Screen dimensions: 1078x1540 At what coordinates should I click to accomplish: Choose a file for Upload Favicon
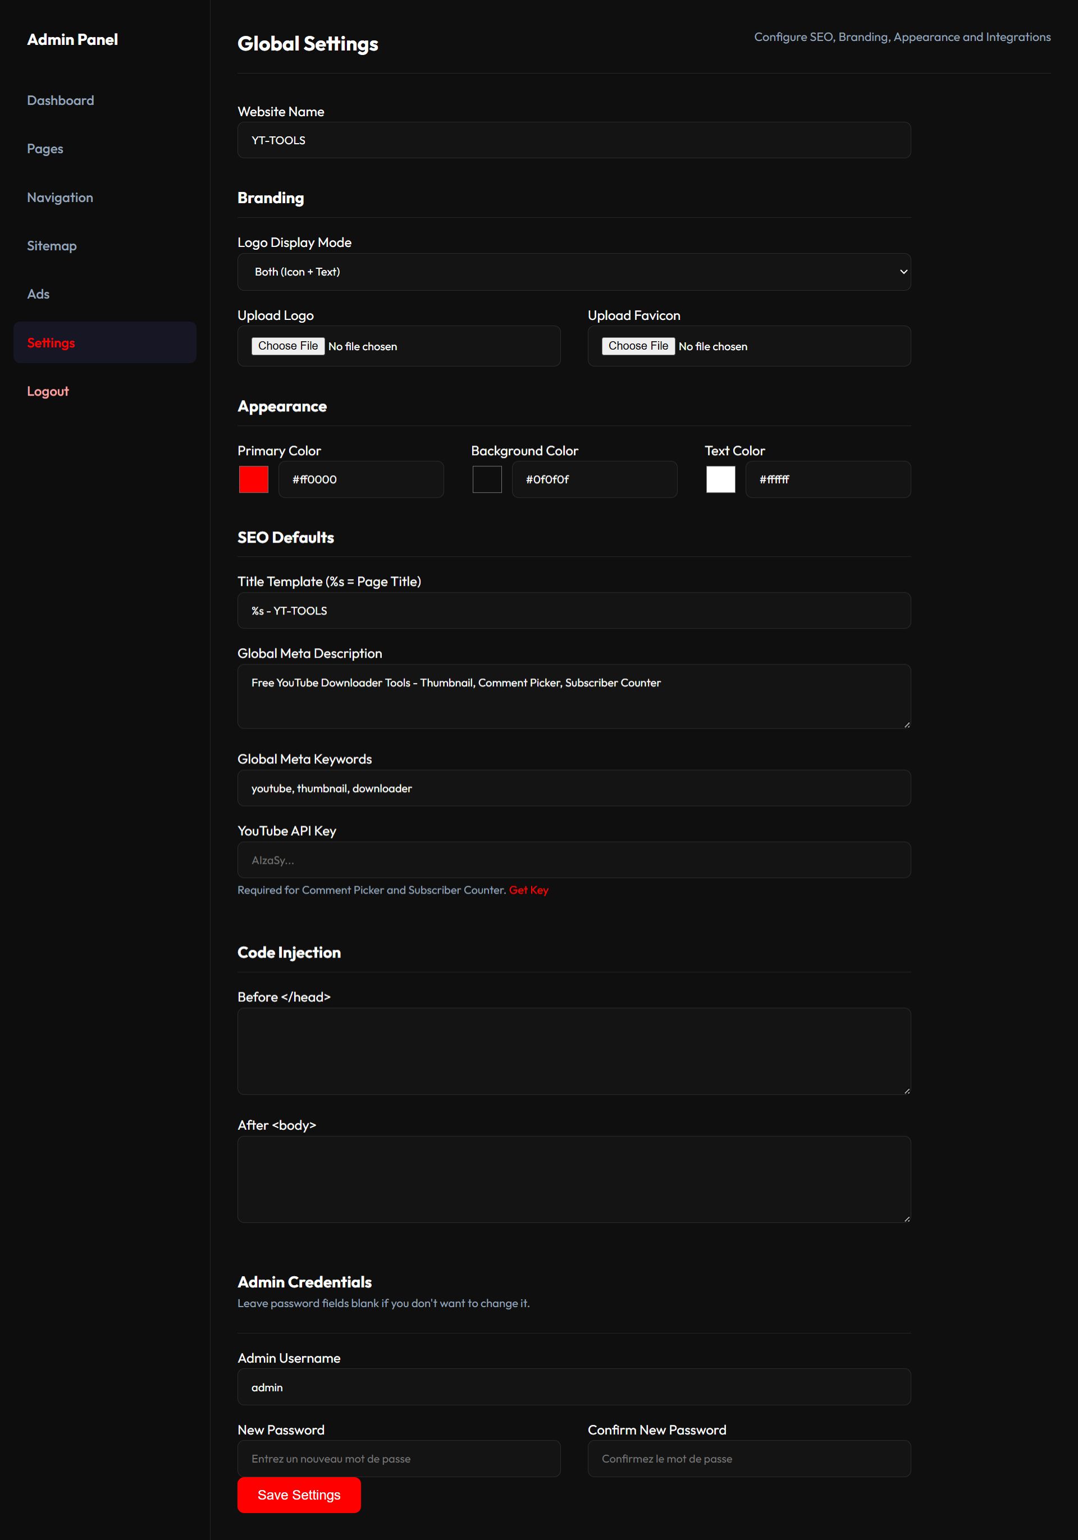tap(638, 346)
